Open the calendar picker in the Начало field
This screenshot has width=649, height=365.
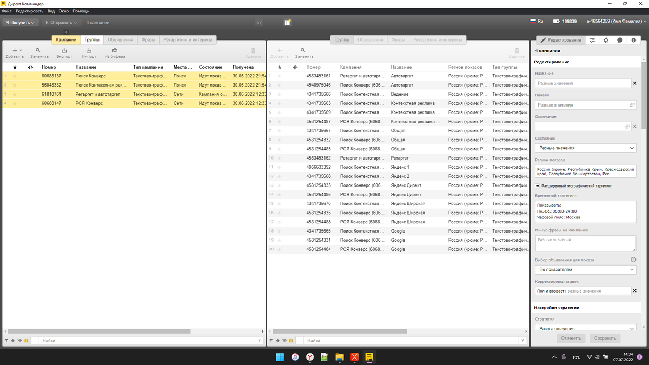632,105
